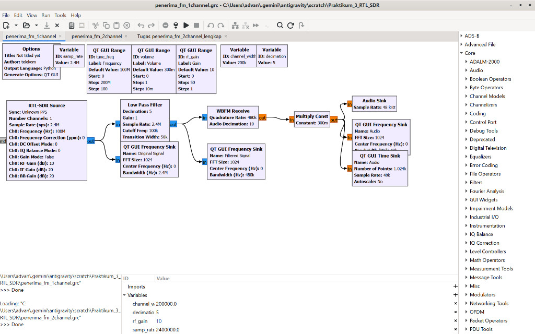Viewport: 535px width, 334px height.
Task: Expand the ADS-B category
Action: click(461, 36)
